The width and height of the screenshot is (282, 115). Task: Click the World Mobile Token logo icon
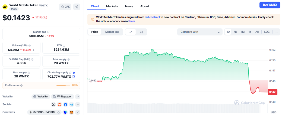tap(5, 7)
